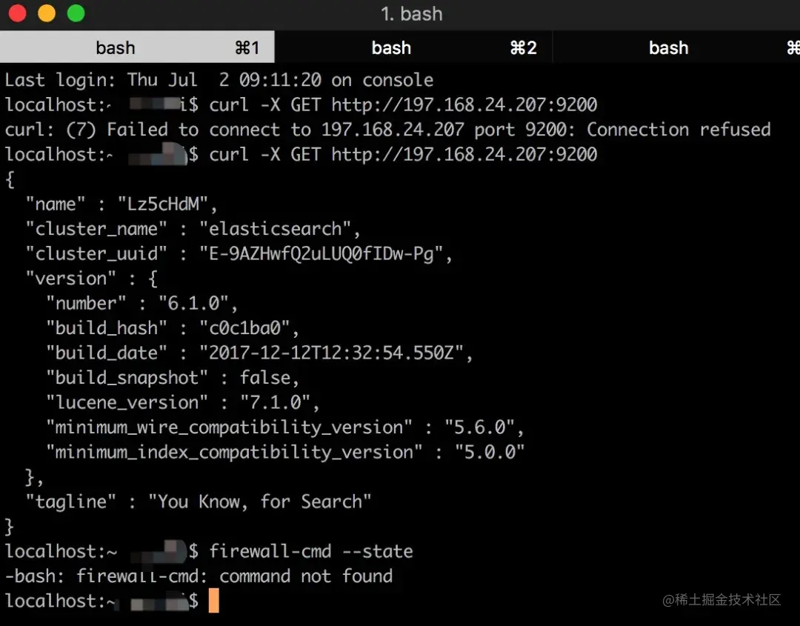Click the Last login timestamp line

[219, 79]
